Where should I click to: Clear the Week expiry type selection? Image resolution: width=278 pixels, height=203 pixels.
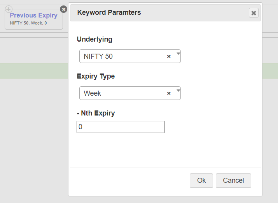169,93
